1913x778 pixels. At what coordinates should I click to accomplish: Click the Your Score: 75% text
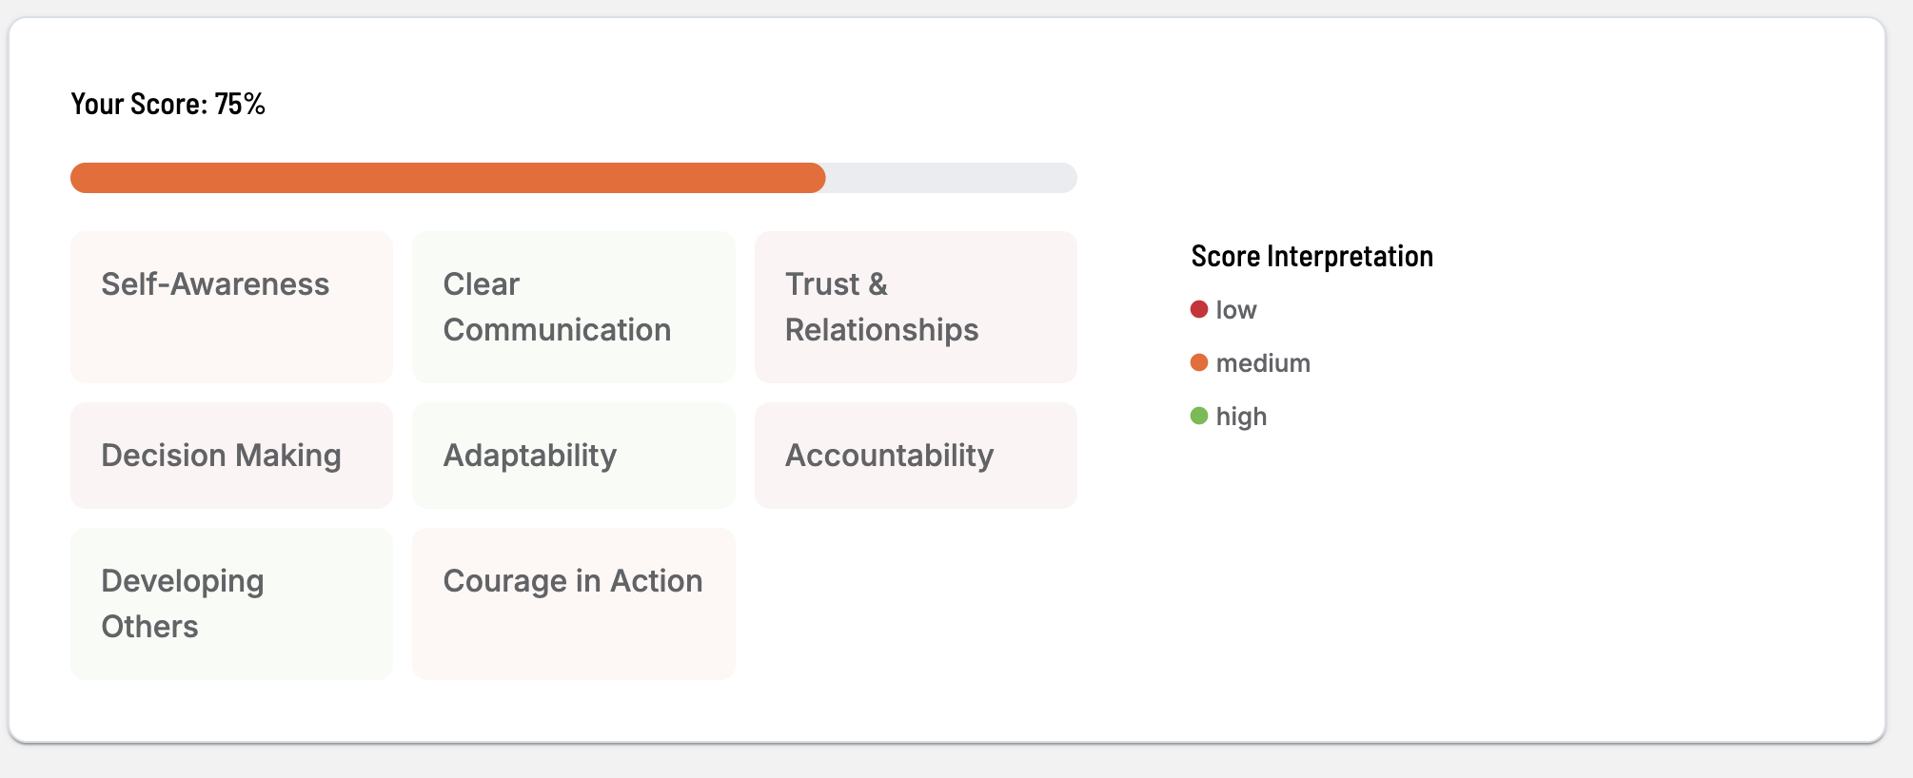tap(168, 104)
